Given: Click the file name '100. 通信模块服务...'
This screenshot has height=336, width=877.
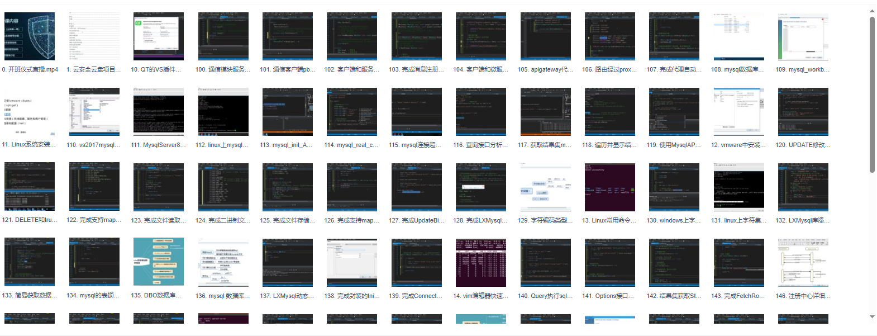Looking at the screenshot, I should click(223, 70).
